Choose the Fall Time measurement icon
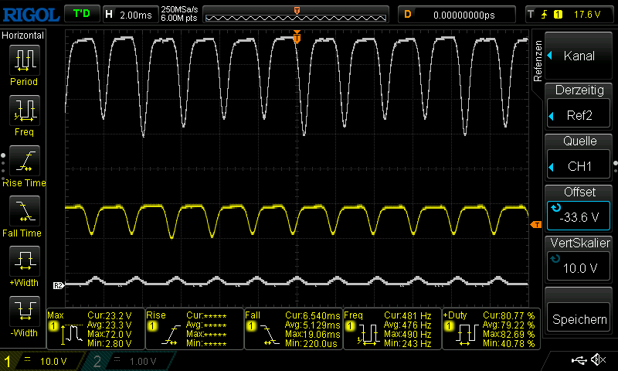Image resolution: width=618 pixels, height=371 pixels. point(24,211)
